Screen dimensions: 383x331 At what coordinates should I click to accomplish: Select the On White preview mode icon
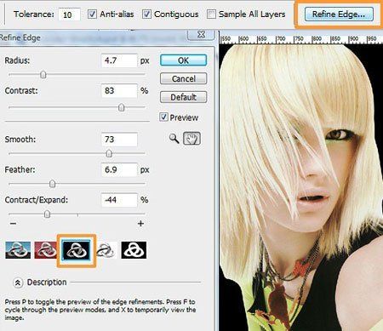coord(106,250)
